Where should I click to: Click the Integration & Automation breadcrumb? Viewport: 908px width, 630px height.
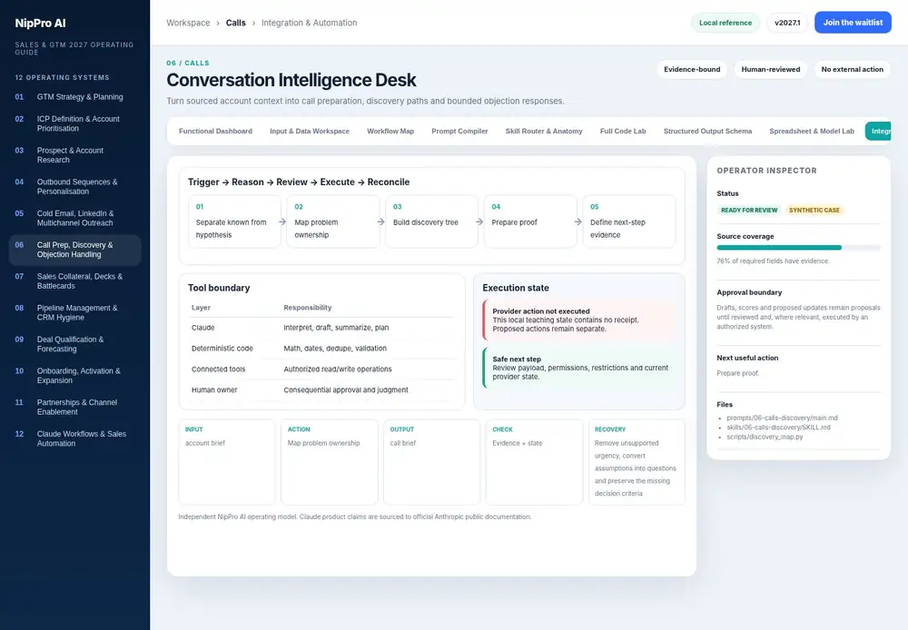click(x=310, y=23)
